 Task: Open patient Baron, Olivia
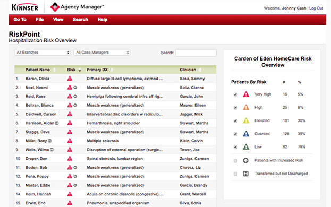(x=37, y=79)
